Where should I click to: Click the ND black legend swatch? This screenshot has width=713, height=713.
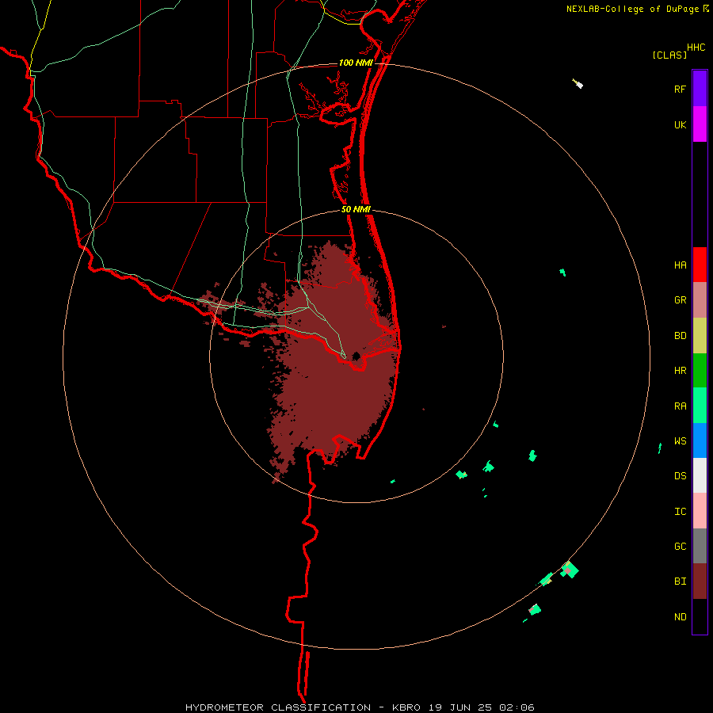tap(700, 616)
